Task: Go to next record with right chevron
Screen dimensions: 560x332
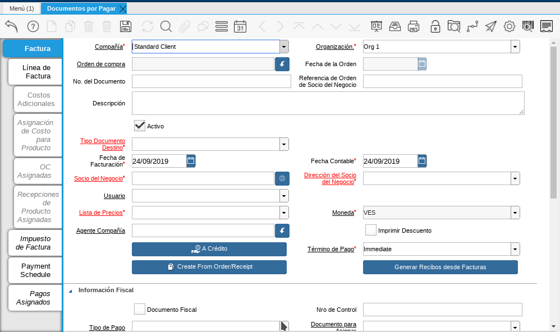Action: pos(281,26)
